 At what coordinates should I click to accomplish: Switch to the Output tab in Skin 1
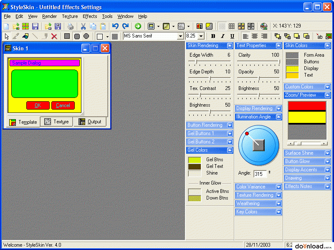pyautogui.click(x=90, y=122)
